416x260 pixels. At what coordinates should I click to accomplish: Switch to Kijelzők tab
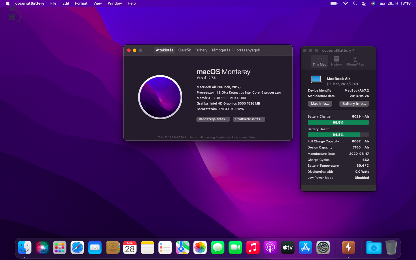click(184, 50)
